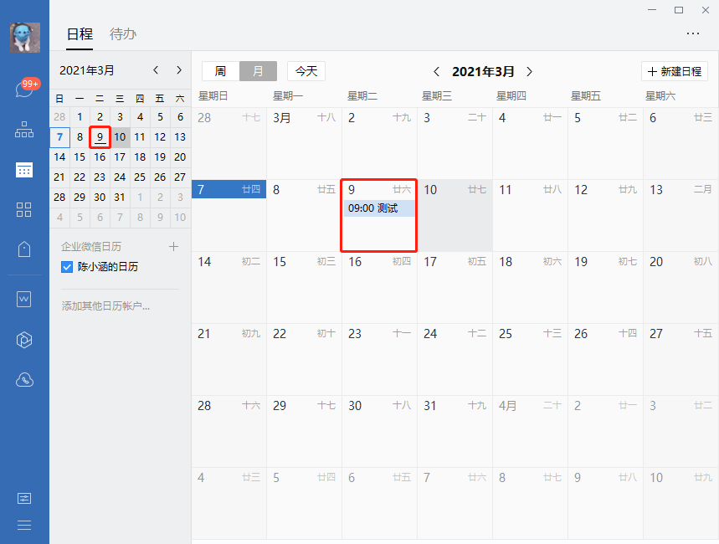The height and width of the screenshot is (544, 719).
Task: Click the 新建日程 button
Action: click(675, 71)
